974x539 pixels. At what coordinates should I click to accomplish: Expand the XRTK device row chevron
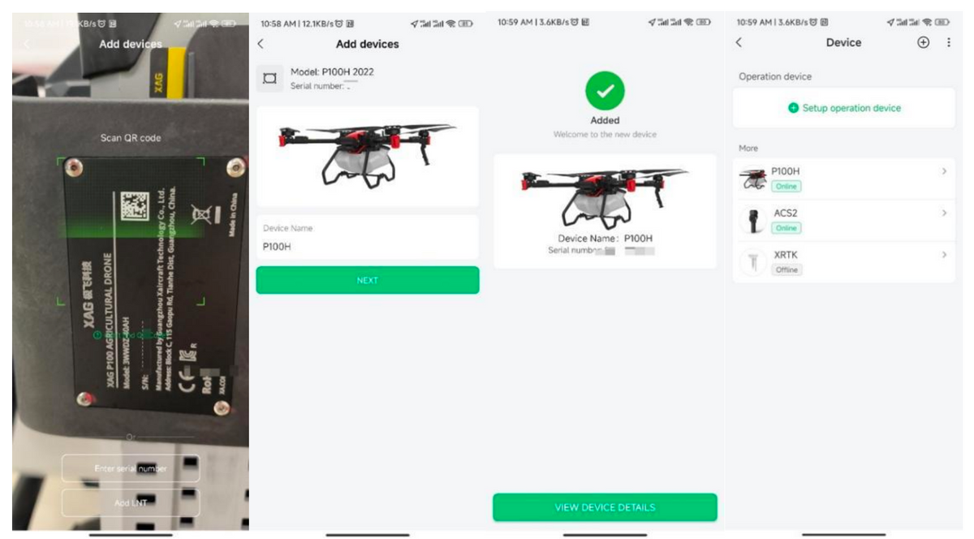coord(944,255)
